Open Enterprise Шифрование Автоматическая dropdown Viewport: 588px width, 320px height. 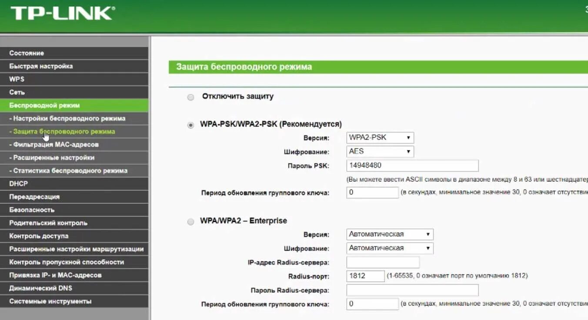pyautogui.click(x=390, y=248)
